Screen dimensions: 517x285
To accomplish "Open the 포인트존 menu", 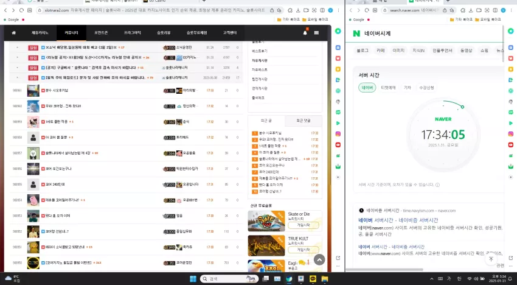I will tap(101, 33).
